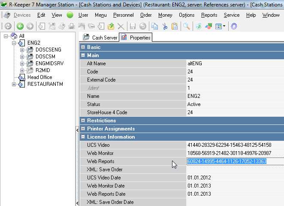Open the Service menu

232,15
